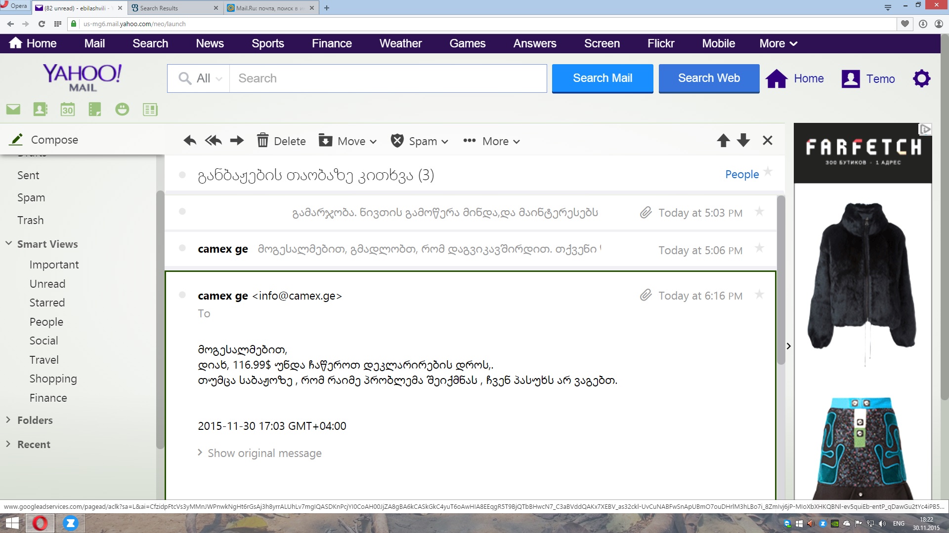
Task: Open the Trash folder
Action: click(x=31, y=220)
